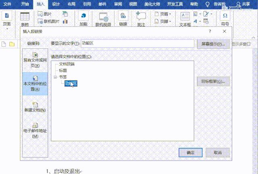
Task: Click the 告诉我 search box
Action: [x=220, y=4]
